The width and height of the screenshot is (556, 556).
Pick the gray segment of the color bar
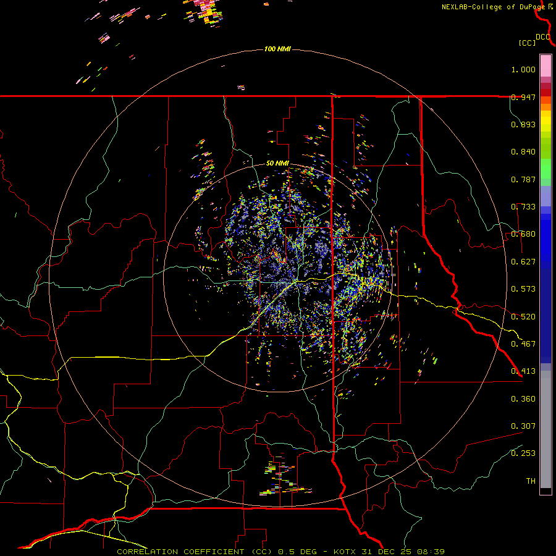point(545,429)
